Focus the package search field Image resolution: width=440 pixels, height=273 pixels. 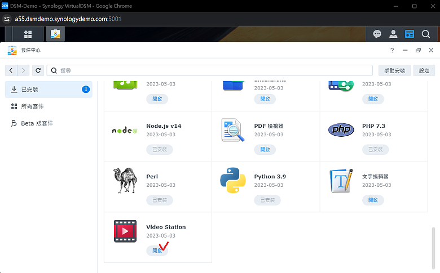click(x=210, y=70)
